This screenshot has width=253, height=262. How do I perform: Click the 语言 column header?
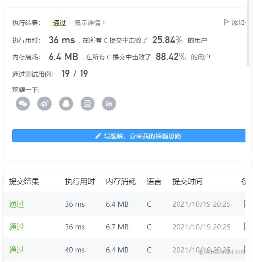[154, 181]
